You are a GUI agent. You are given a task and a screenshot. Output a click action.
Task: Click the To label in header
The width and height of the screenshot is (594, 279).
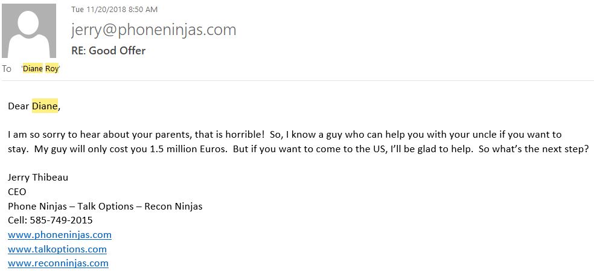click(x=7, y=69)
